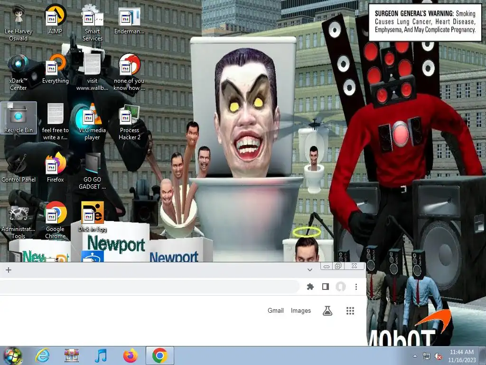Open the Everything desktop shortcut

click(x=56, y=69)
